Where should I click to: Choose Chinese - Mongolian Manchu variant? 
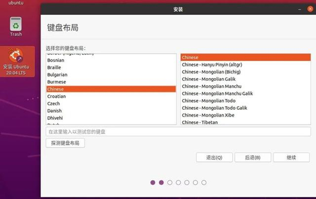245,86
